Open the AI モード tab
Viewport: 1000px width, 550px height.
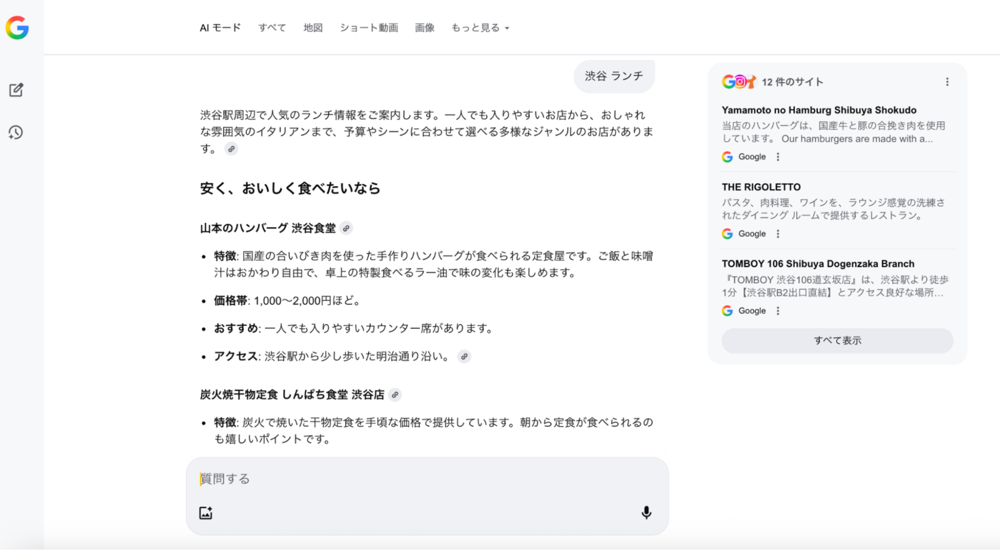coord(220,27)
